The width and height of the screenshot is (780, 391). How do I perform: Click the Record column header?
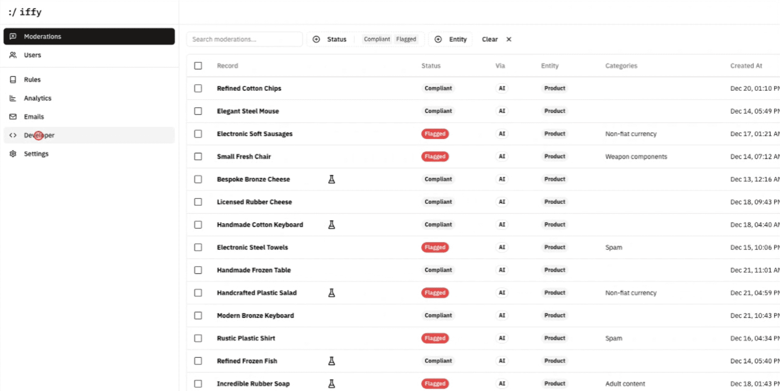pyautogui.click(x=228, y=66)
